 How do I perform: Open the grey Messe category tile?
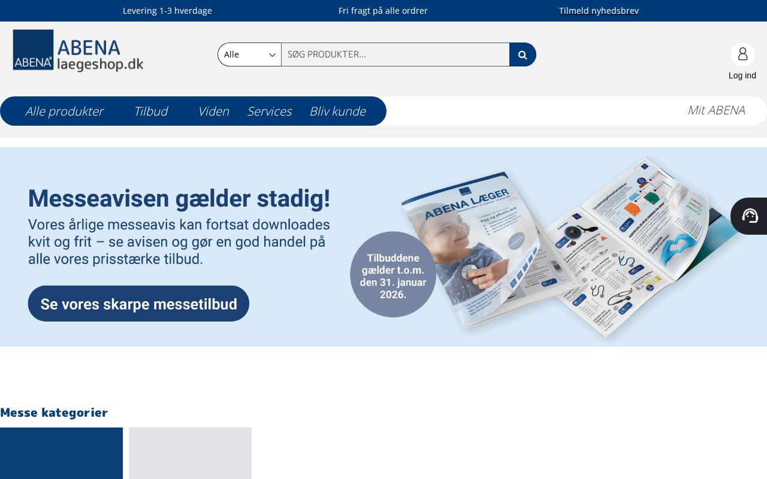[x=190, y=453]
